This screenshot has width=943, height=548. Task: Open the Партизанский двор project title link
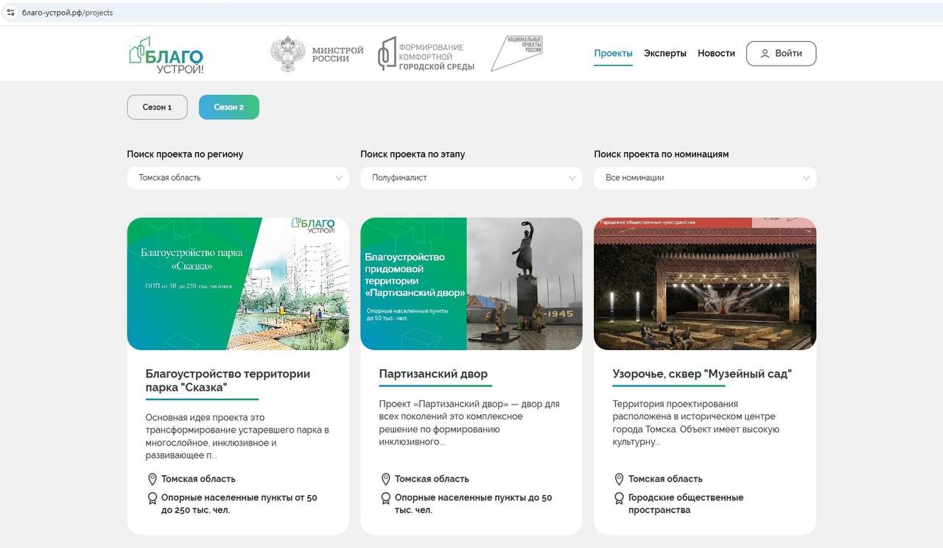pos(433,374)
